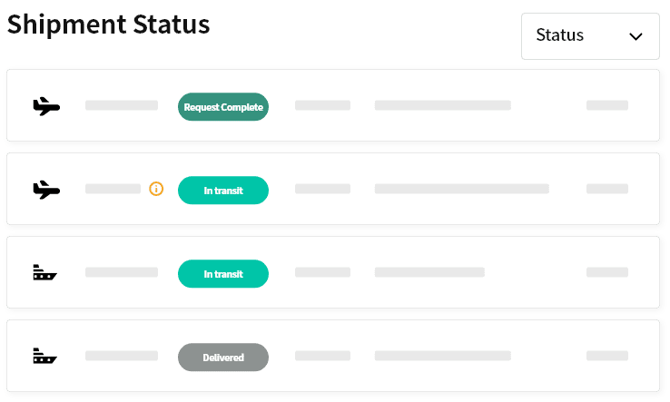This screenshot has width=670, height=402.
Task: Open the orange info alert icon
Action: (156, 189)
